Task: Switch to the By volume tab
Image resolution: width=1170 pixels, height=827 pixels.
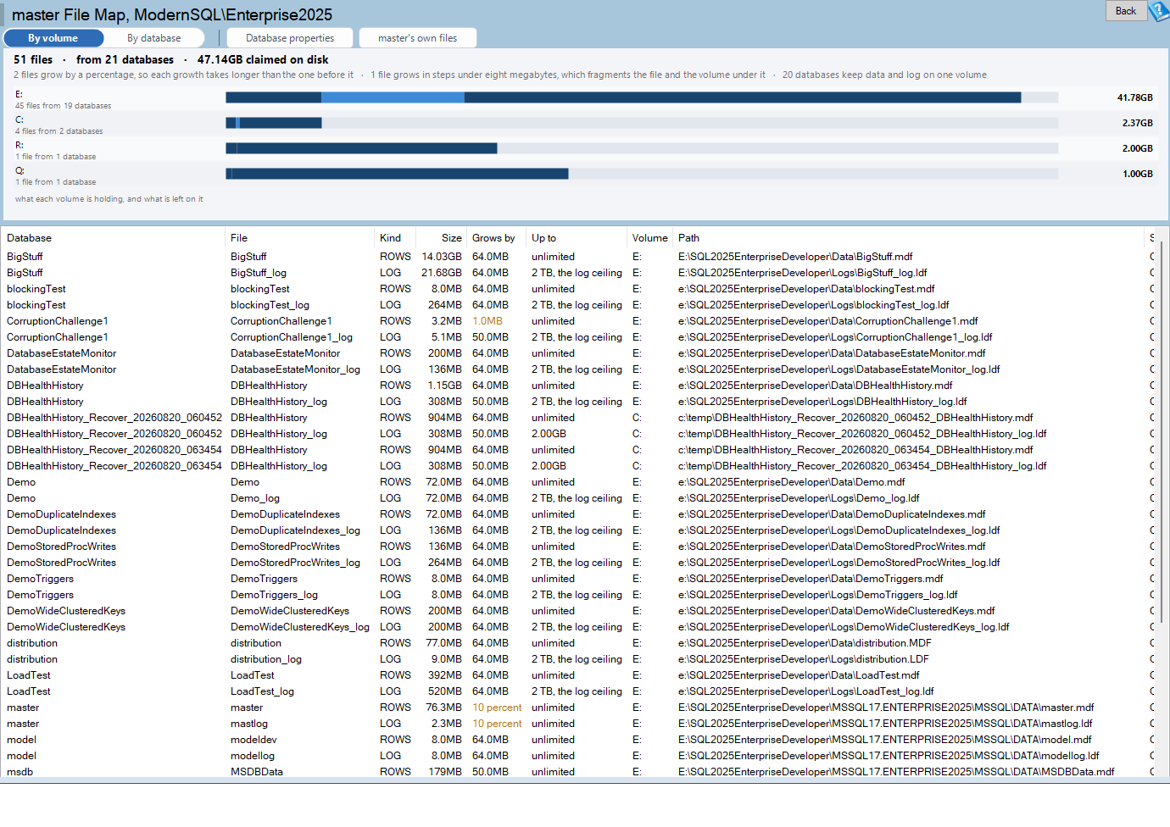Action: click(x=53, y=38)
